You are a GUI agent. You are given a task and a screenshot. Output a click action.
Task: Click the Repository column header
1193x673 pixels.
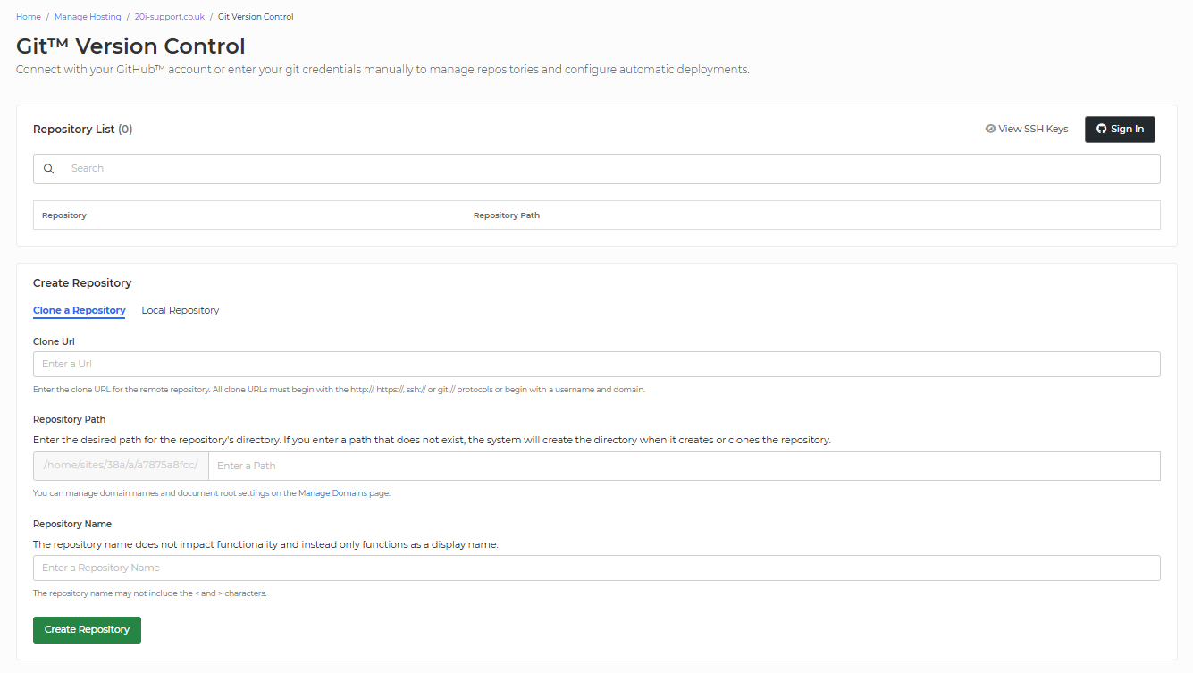tap(64, 215)
